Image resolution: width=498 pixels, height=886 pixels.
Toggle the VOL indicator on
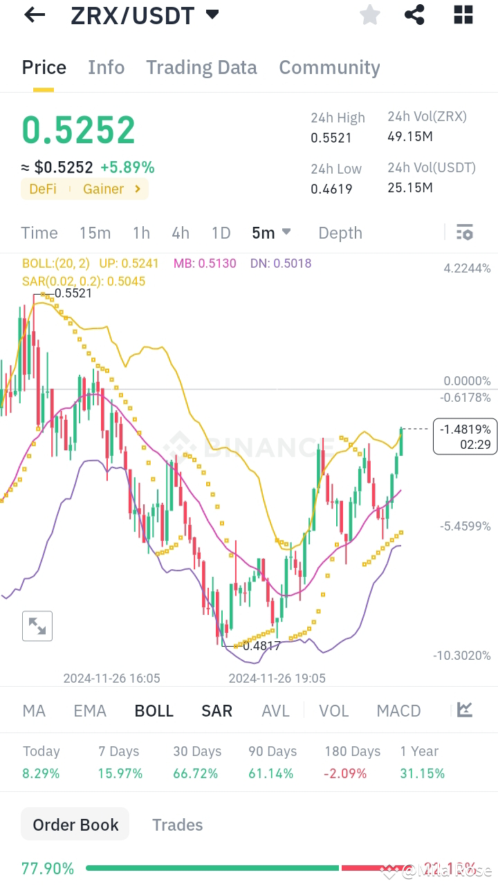334,710
